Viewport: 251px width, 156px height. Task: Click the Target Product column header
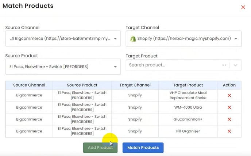point(188,85)
